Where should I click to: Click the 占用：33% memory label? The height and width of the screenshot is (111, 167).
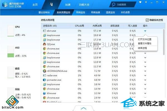point(21,56)
